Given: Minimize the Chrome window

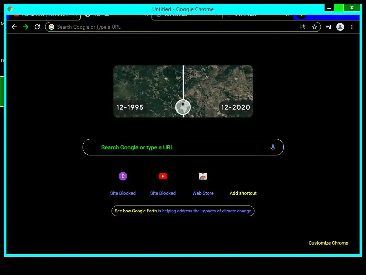Looking at the screenshot, I should point(329,8).
